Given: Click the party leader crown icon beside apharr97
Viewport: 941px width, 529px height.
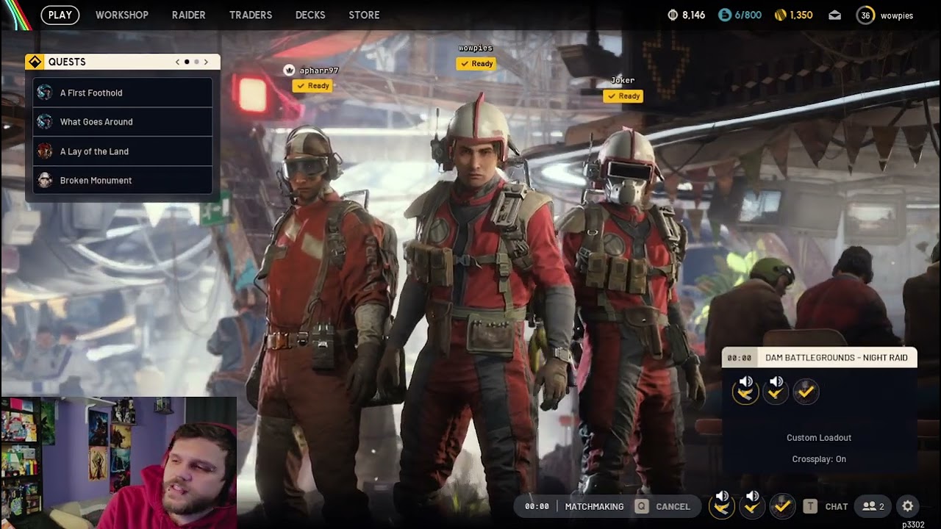Looking at the screenshot, I should pos(289,70).
